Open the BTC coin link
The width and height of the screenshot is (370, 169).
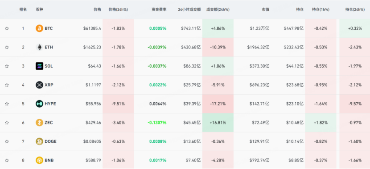click(49, 28)
